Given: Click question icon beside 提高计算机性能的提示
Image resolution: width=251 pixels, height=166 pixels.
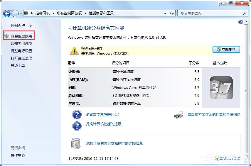Looking at the screenshot, I should [x=77, y=126].
